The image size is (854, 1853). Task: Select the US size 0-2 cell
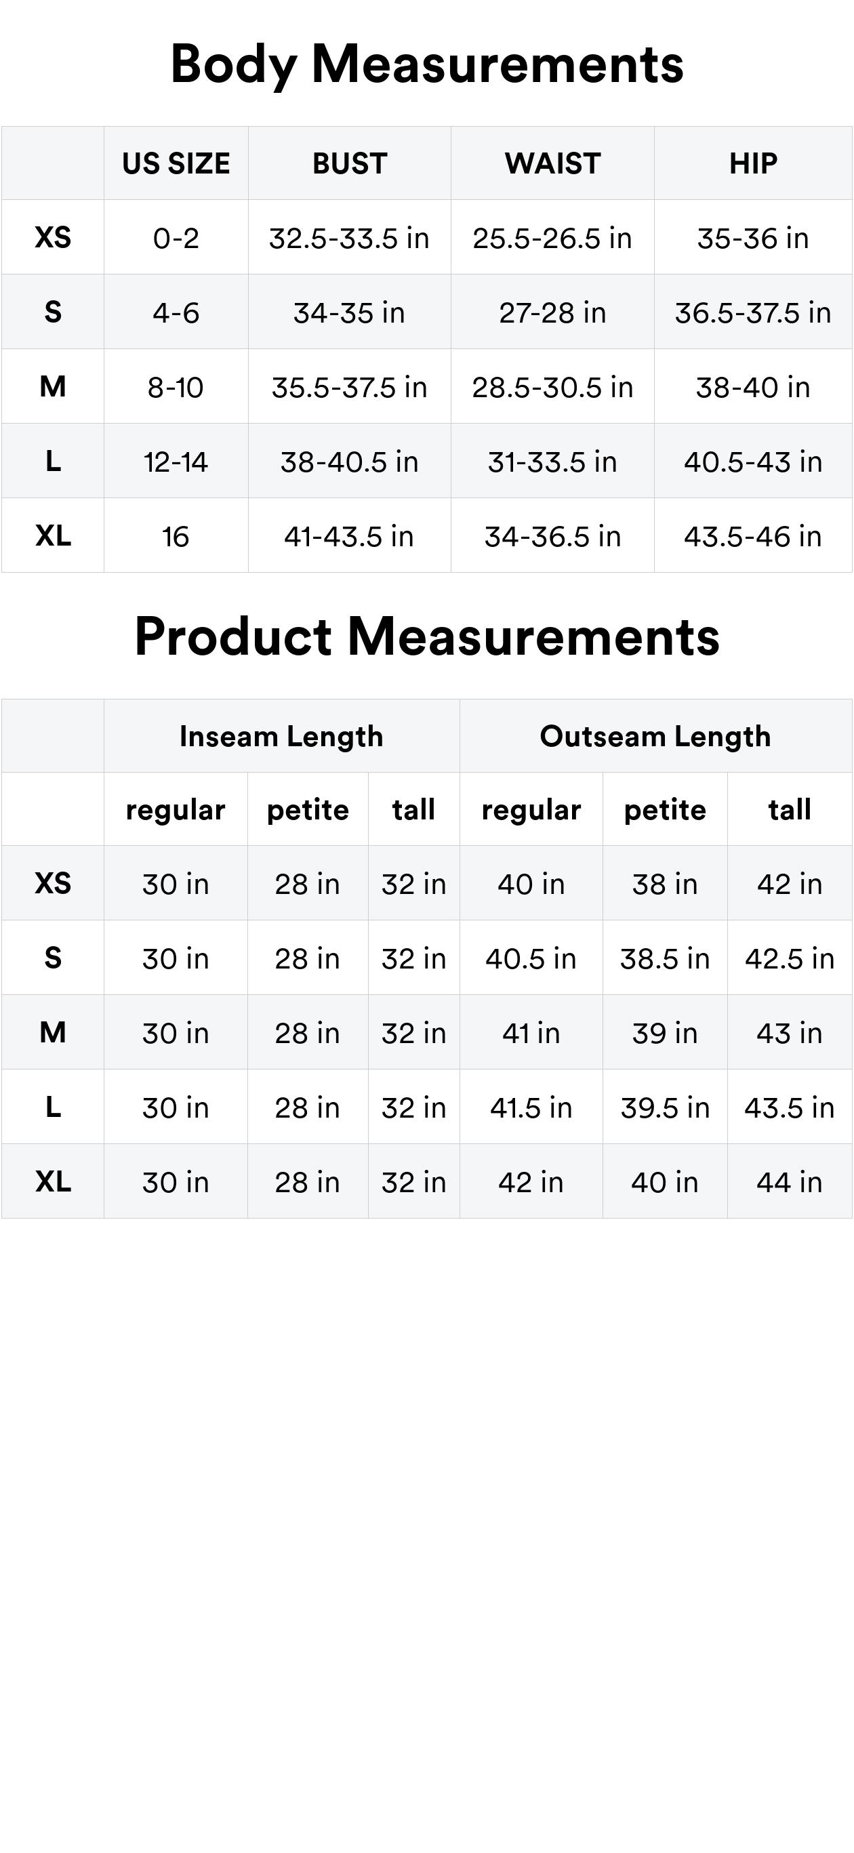click(x=176, y=238)
